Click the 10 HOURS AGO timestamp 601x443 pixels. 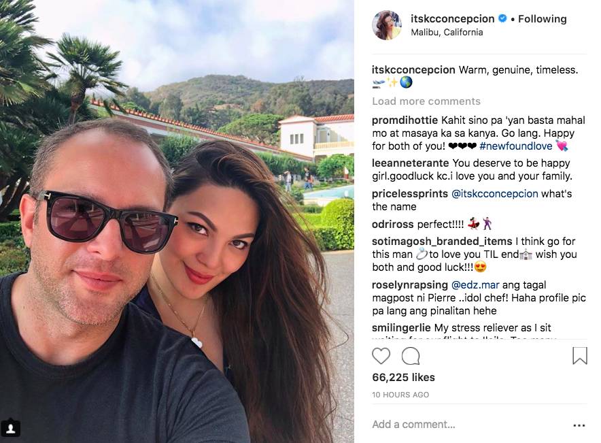400,395
